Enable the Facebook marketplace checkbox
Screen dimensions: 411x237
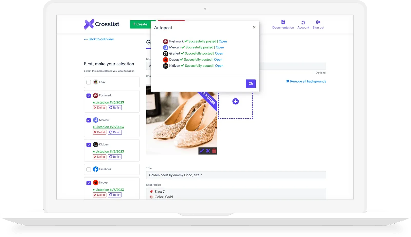tap(89, 169)
